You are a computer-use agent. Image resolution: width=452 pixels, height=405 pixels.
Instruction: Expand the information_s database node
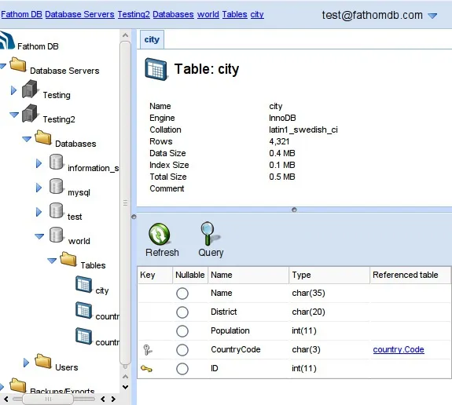[39, 163]
